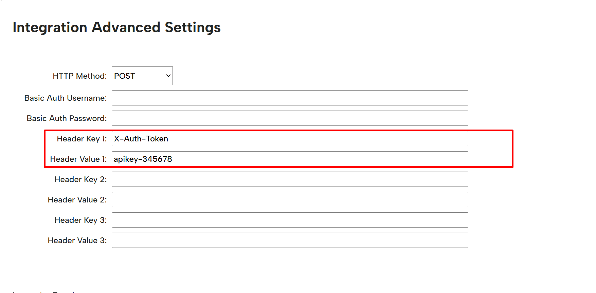The width and height of the screenshot is (596, 293).
Task: Focus the empty Header Key 2 input
Action: (x=290, y=179)
